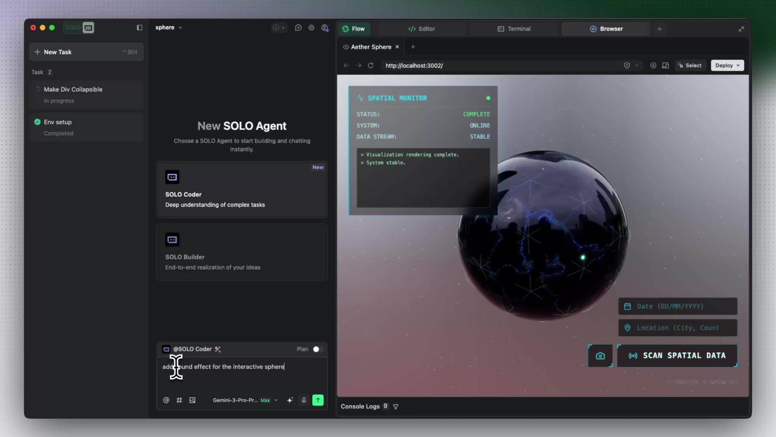Click the Date (DD/MM/YYYY) input field
The width and height of the screenshot is (776, 437).
click(677, 306)
